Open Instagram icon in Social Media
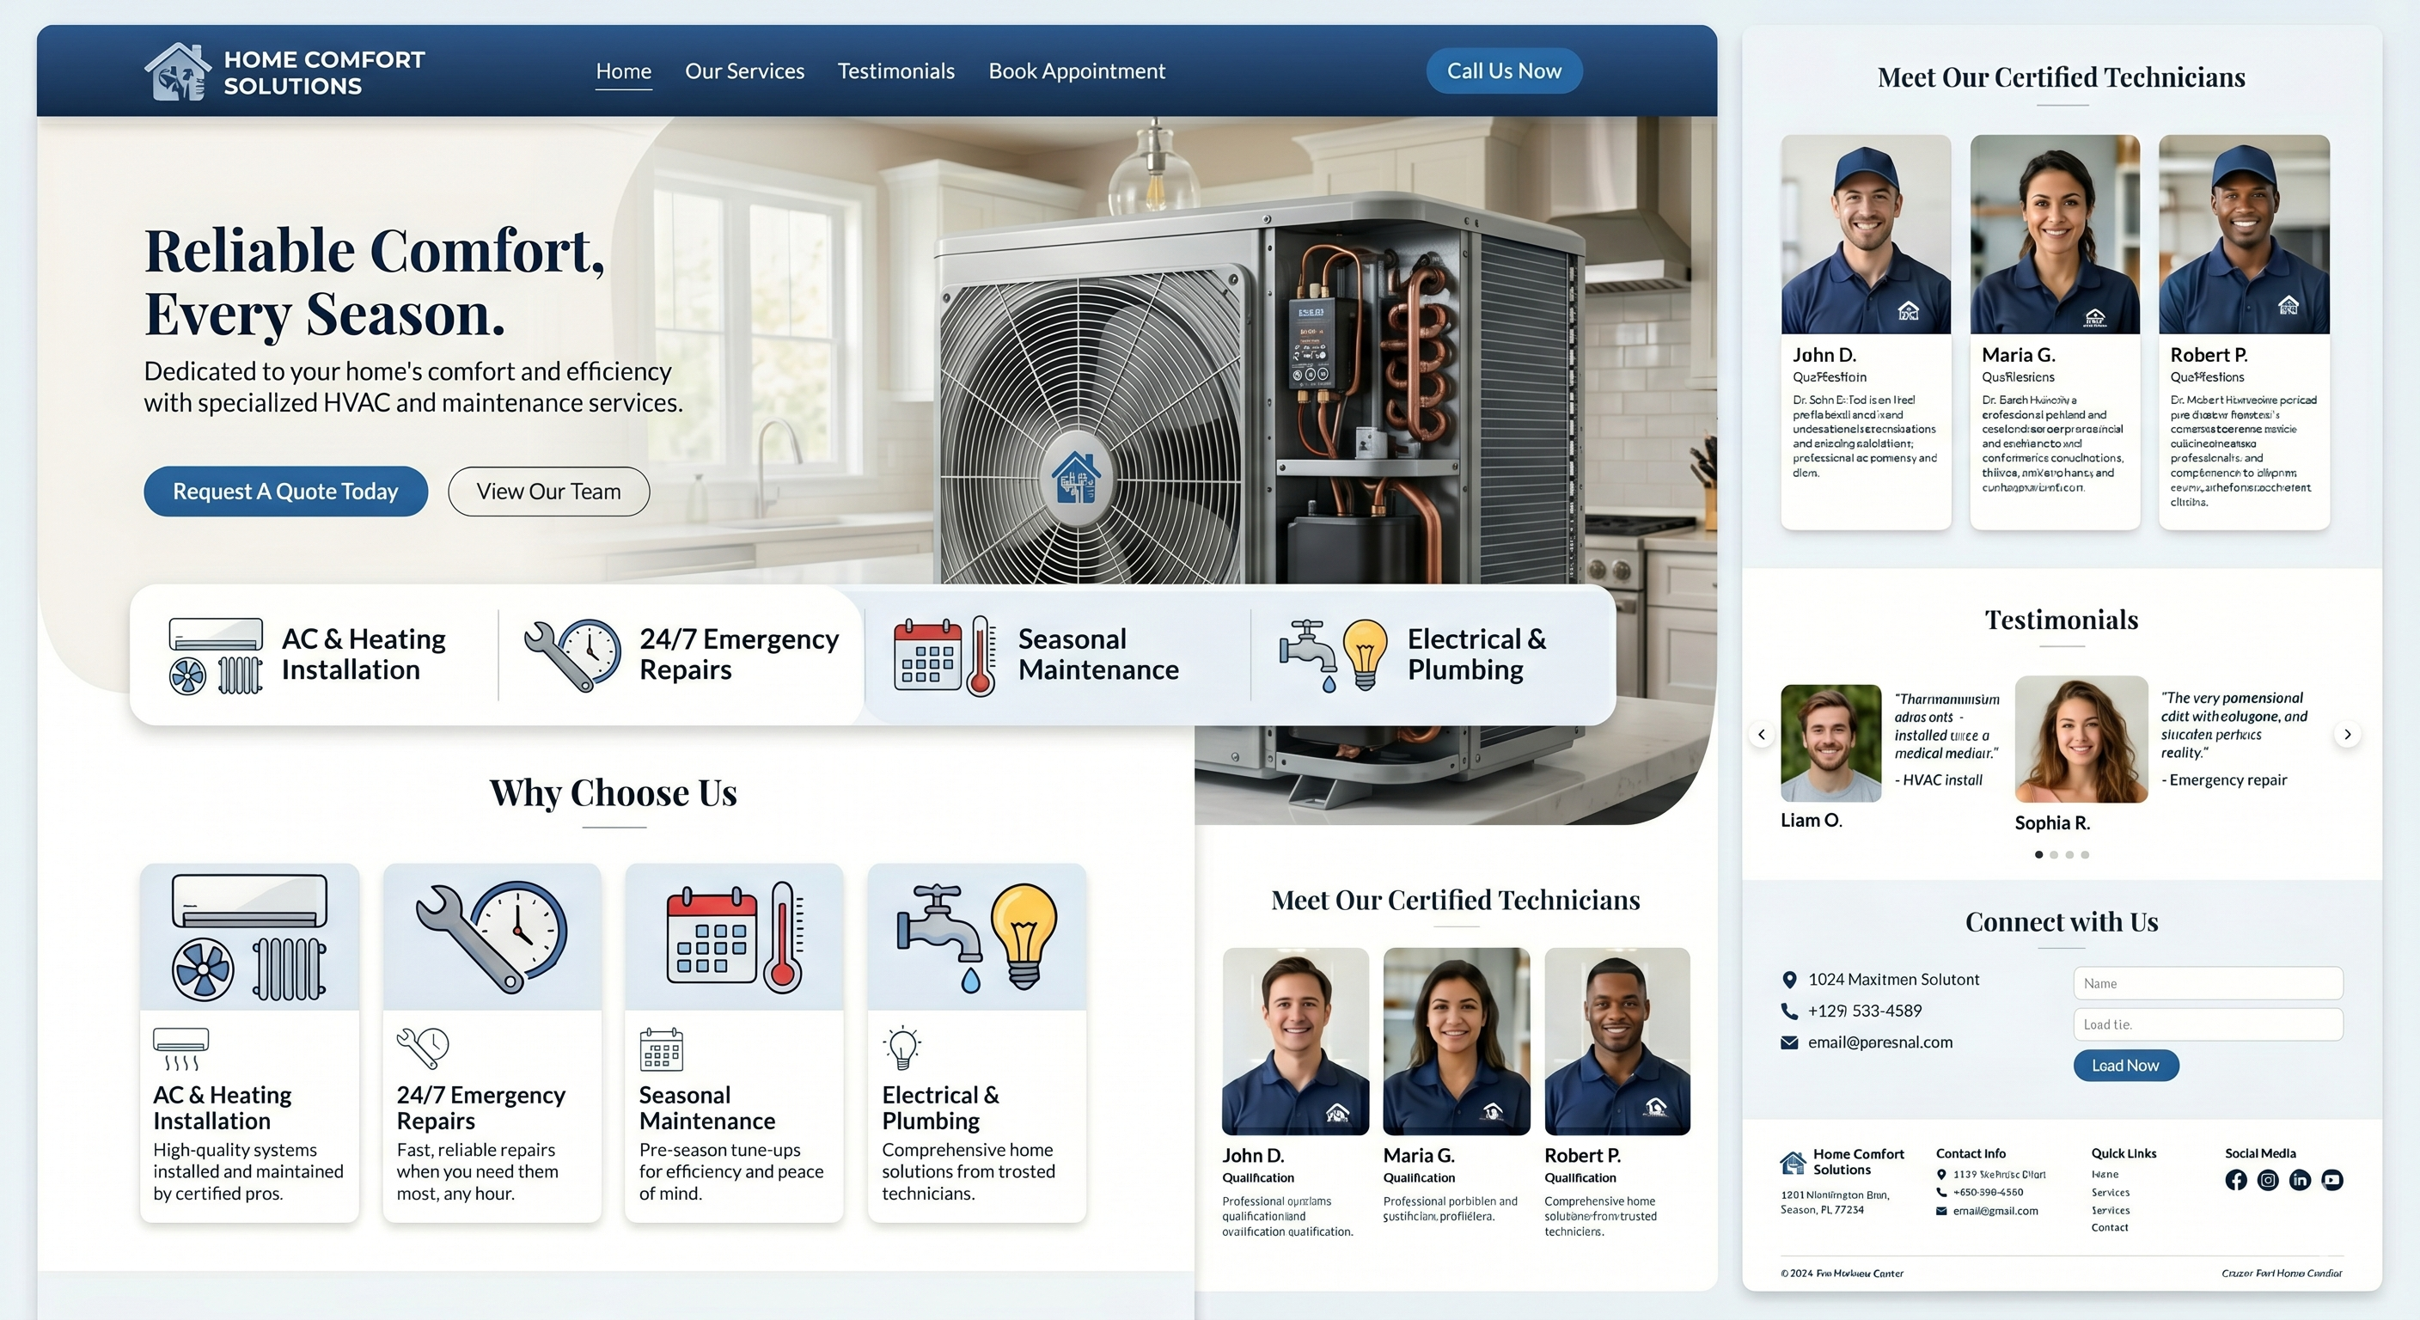Image resolution: width=2420 pixels, height=1320 pixels. [x=2268, y=1180]
